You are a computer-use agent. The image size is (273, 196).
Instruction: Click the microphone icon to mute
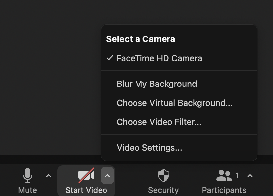coord(28,175)
